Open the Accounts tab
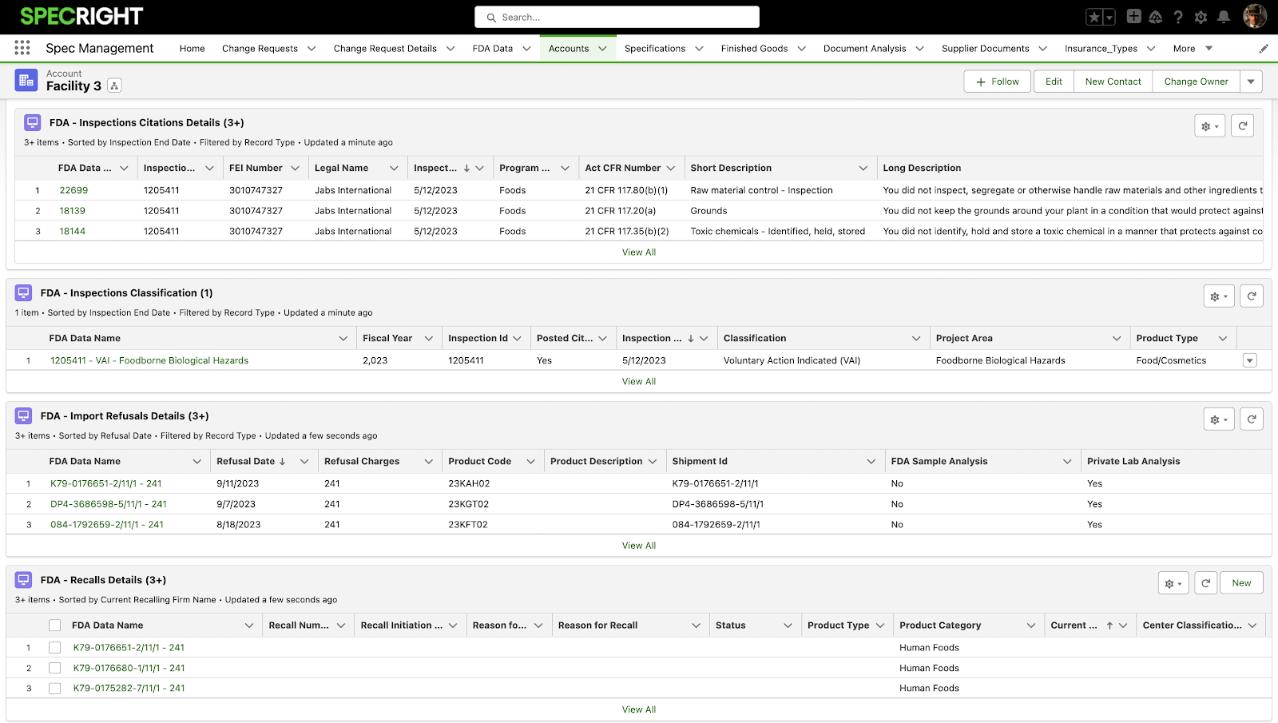Screen dimensions: 1278x723 click(x=569, y=49)
